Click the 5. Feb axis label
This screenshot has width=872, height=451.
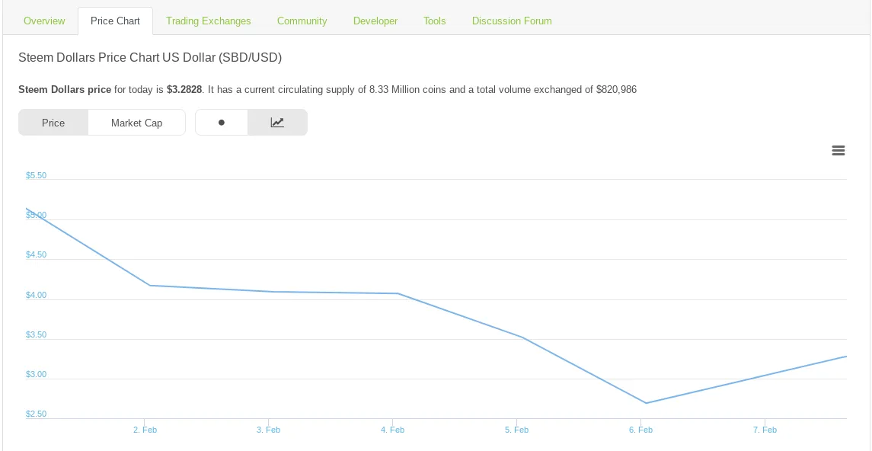pos(516,430)
